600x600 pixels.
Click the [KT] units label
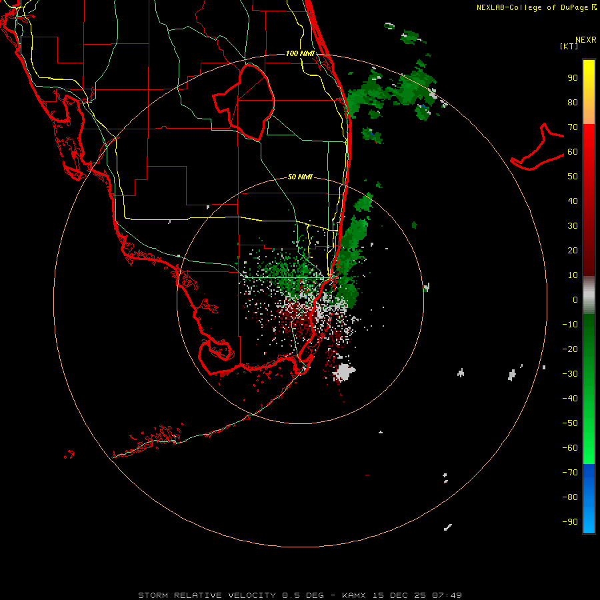[x=569, y=46]
